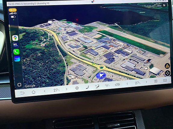The width and height of the screenshot is (173, 129).
Task: Open vehicle settings gear icon
Action: (x=77, y=88)
